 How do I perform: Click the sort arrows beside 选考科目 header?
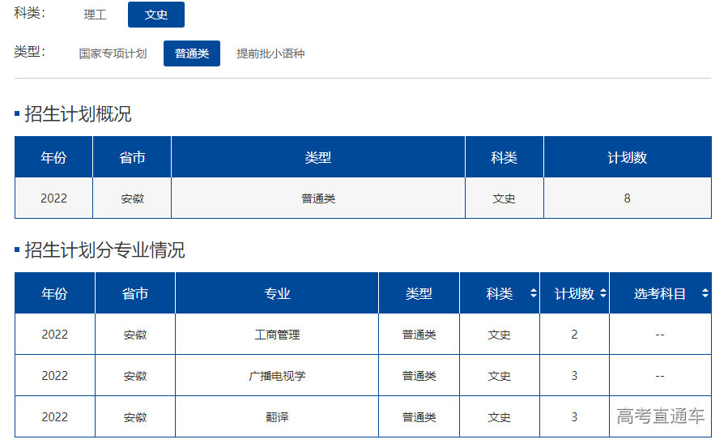click(x=705, y=294)
